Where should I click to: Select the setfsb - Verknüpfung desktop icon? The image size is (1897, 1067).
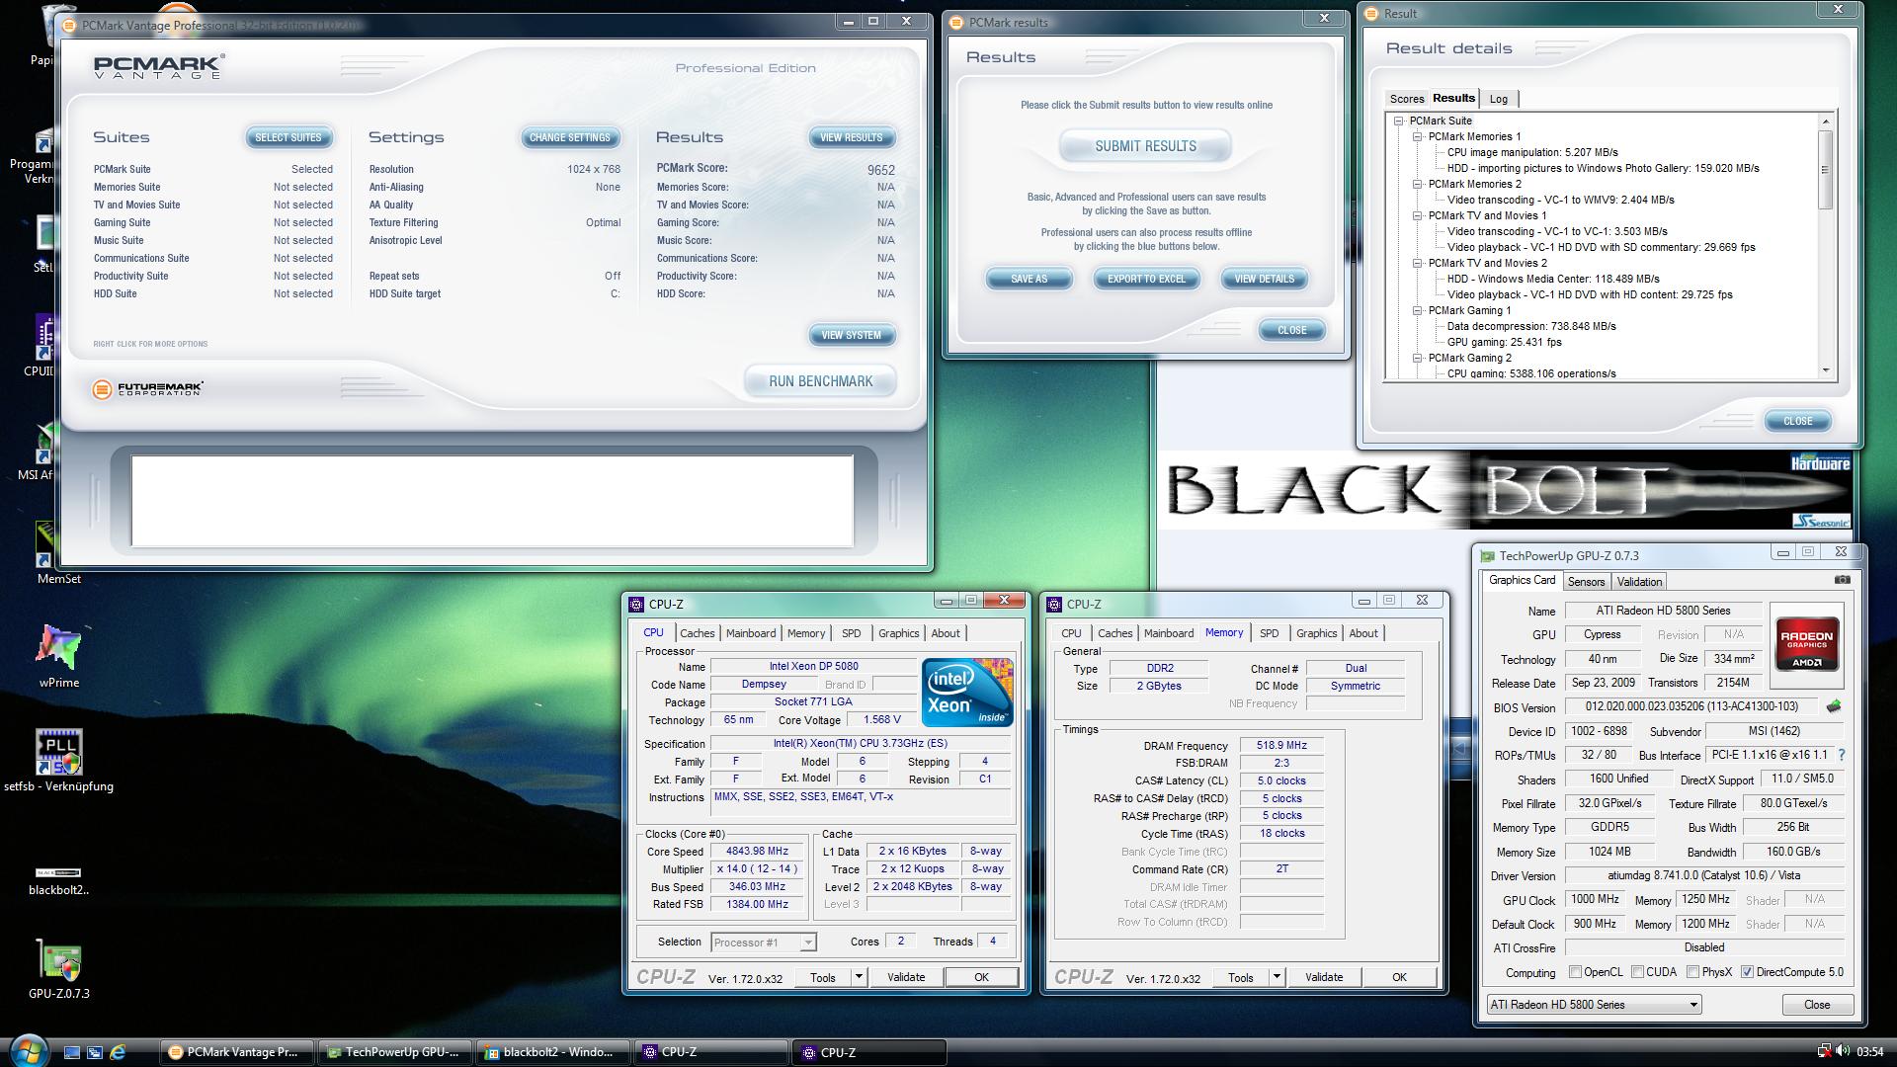tap(59, 761)
